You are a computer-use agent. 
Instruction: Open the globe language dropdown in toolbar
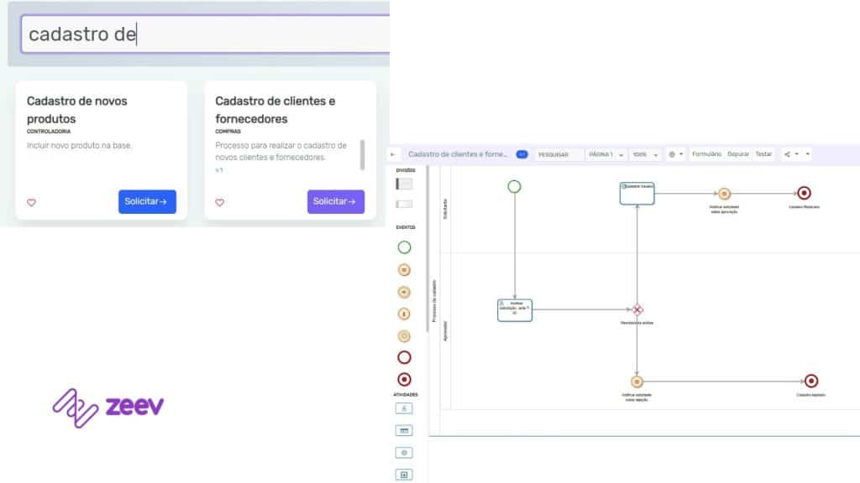click(x=675, y=154)
